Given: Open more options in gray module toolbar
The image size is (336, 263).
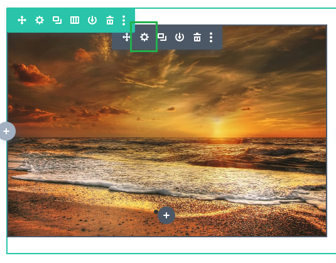Looking at the screenshot, I should point(211,37).
